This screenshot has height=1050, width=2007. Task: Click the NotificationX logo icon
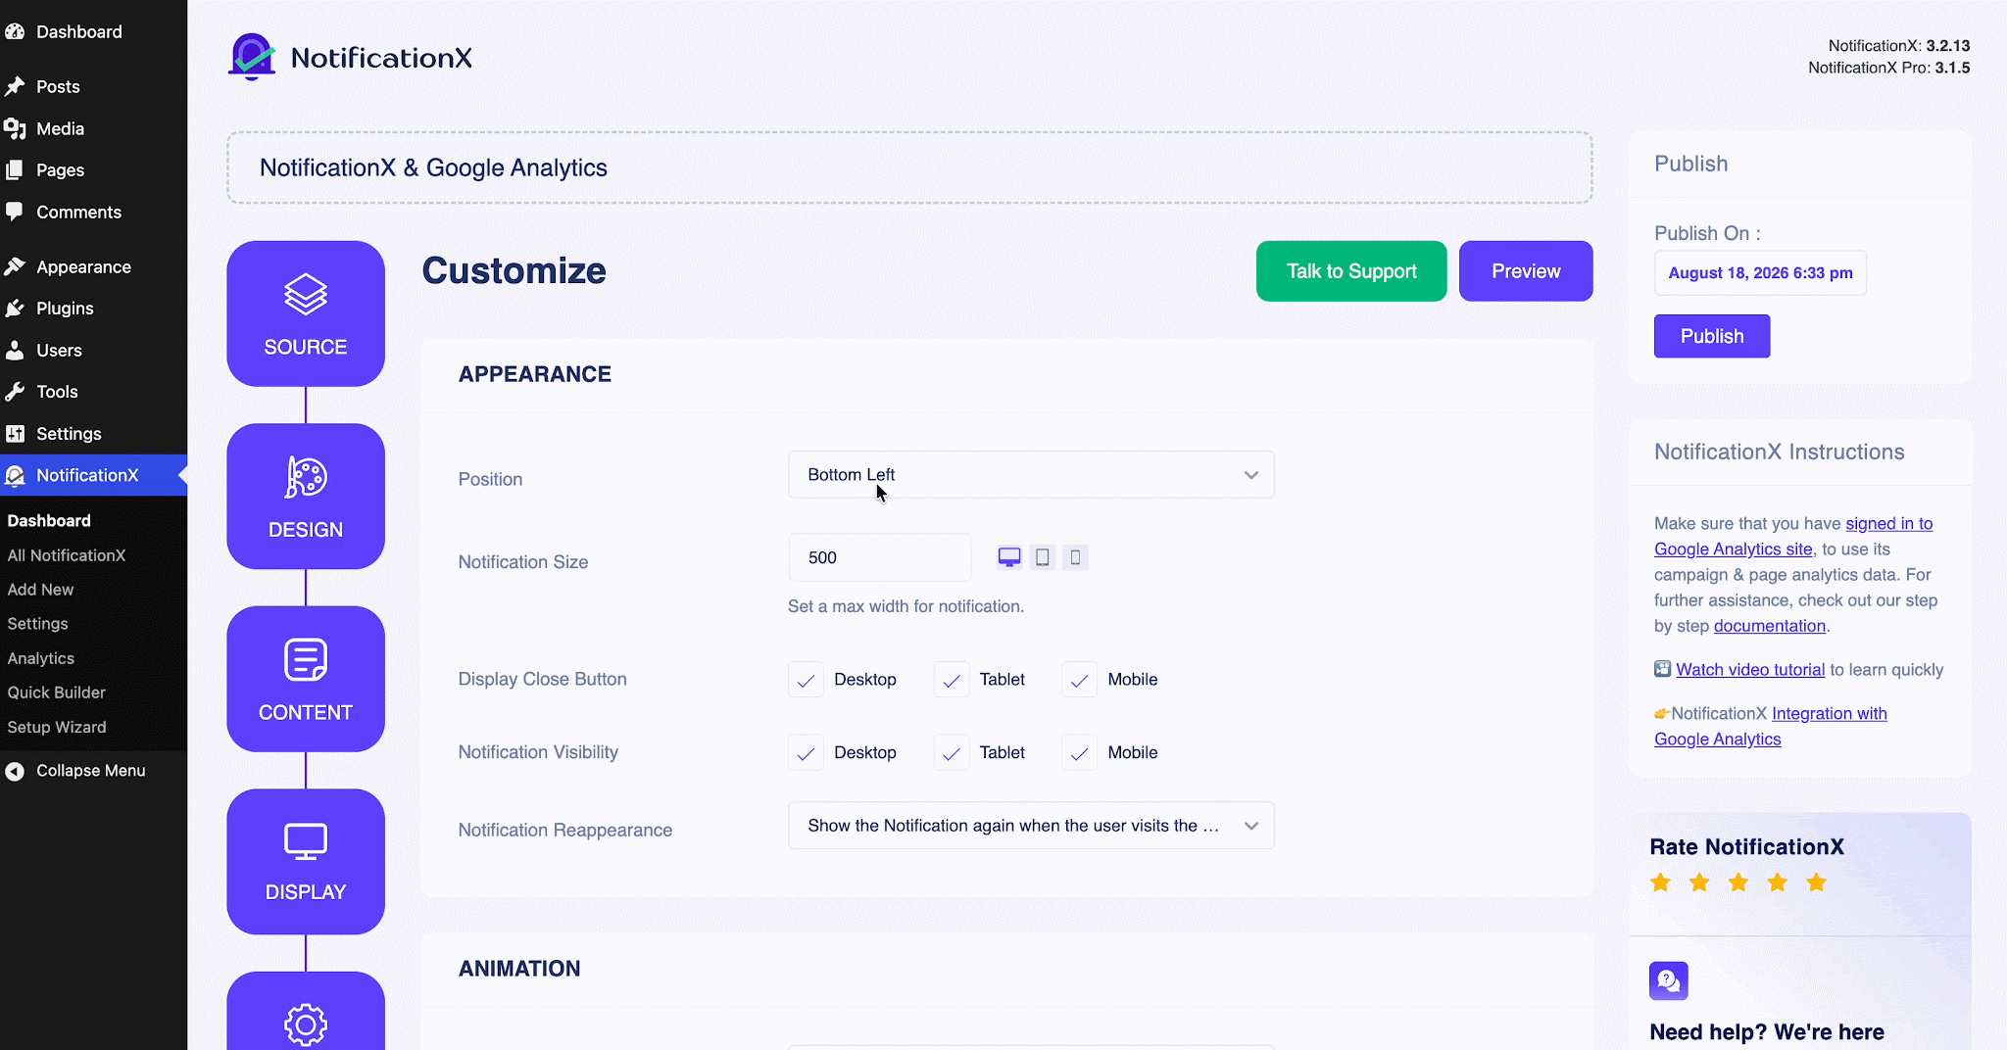click(x=252, y=57)
